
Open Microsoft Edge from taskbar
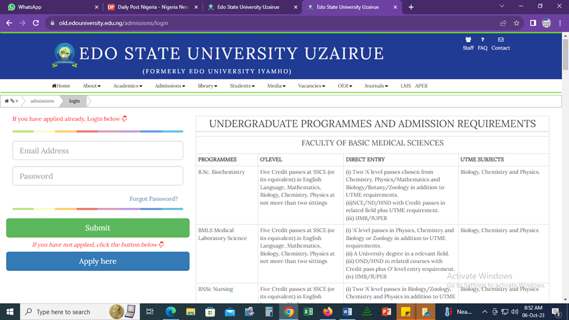pyautogui.click(x=170, y=312)
